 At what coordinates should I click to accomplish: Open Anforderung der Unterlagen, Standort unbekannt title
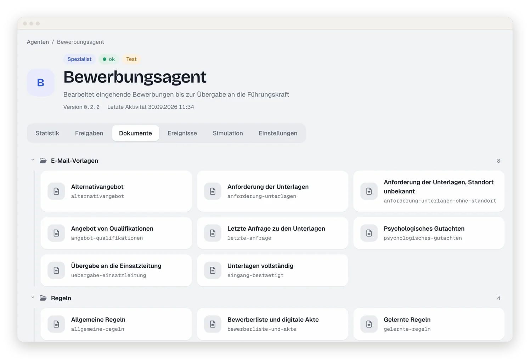[439, 187]
